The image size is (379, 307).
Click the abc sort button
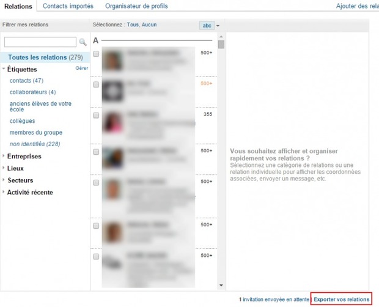207,25
